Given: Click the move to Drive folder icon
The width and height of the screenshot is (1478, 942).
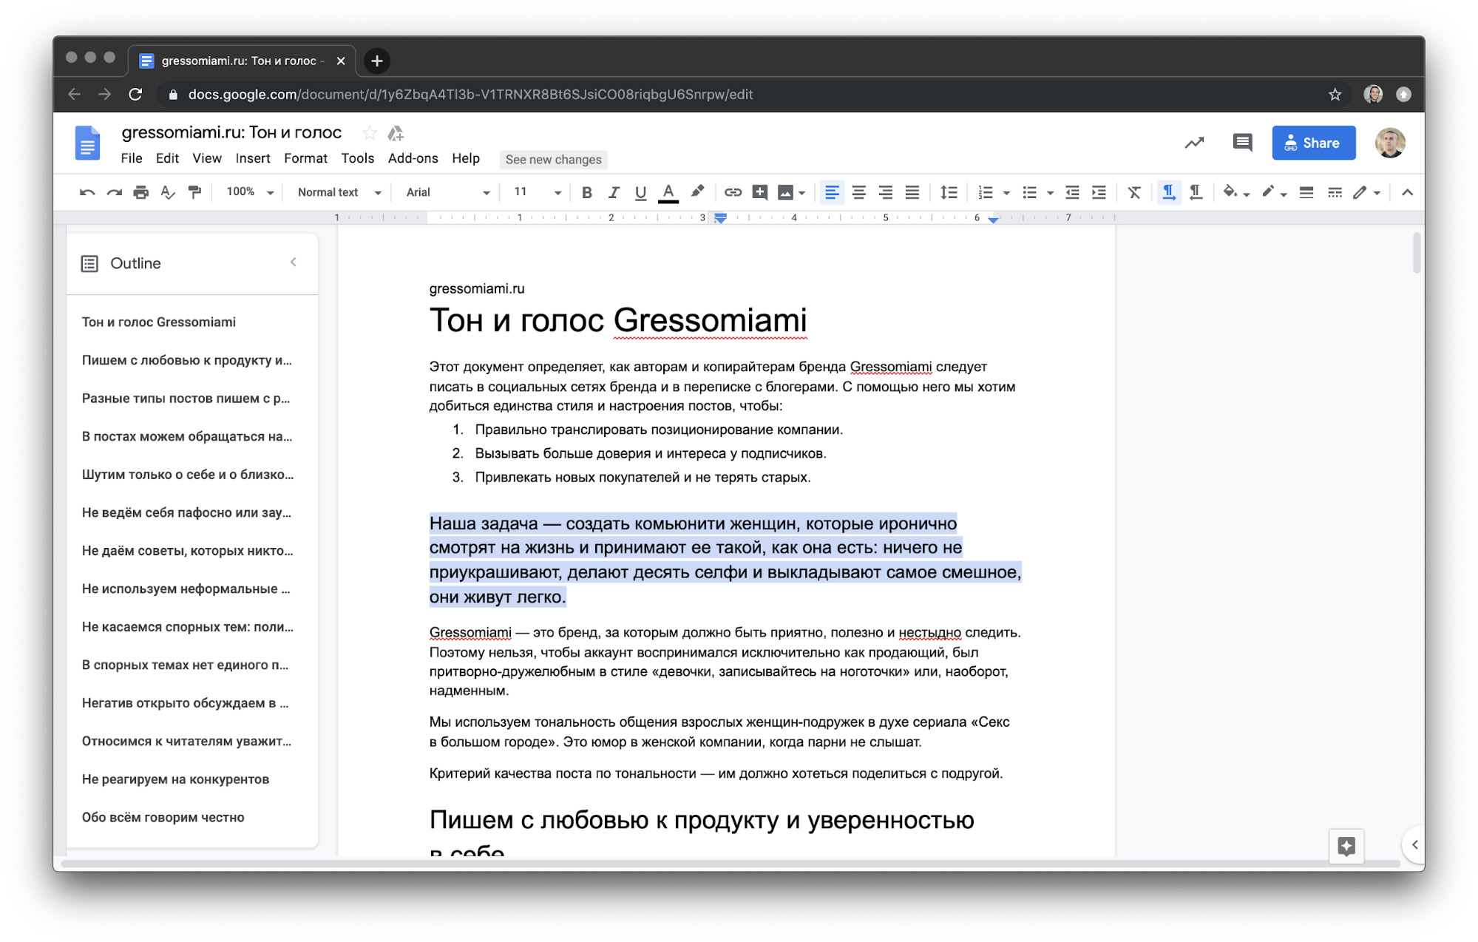Looking at the screenshot, I should coord(396,133).
